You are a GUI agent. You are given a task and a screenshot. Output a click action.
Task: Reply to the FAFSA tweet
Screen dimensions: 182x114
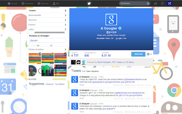118,99
